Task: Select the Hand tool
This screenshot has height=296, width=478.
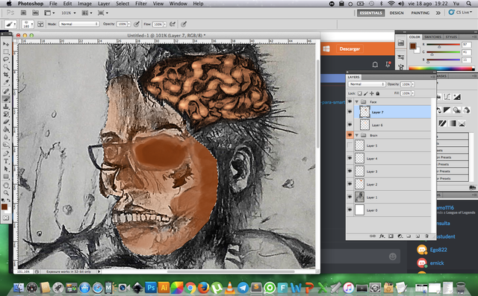Action: [x=6, y=185]
